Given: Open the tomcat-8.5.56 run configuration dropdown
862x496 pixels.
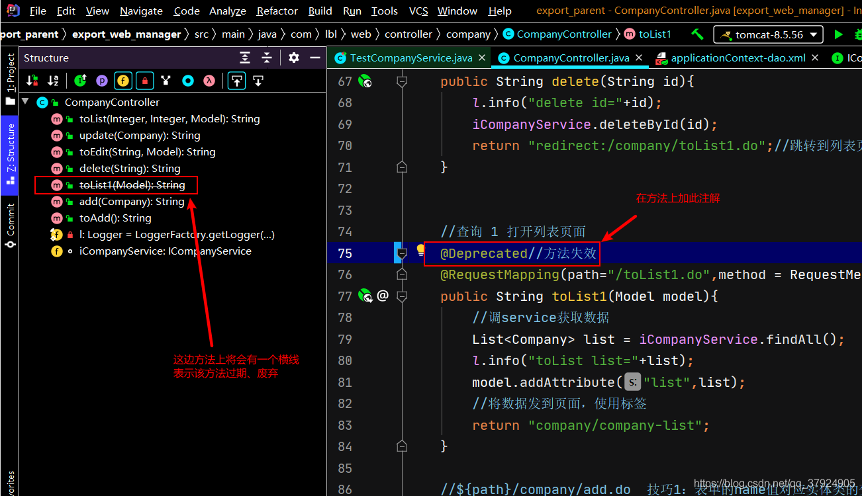Looking at the screenshot, I should coord(769,34).
